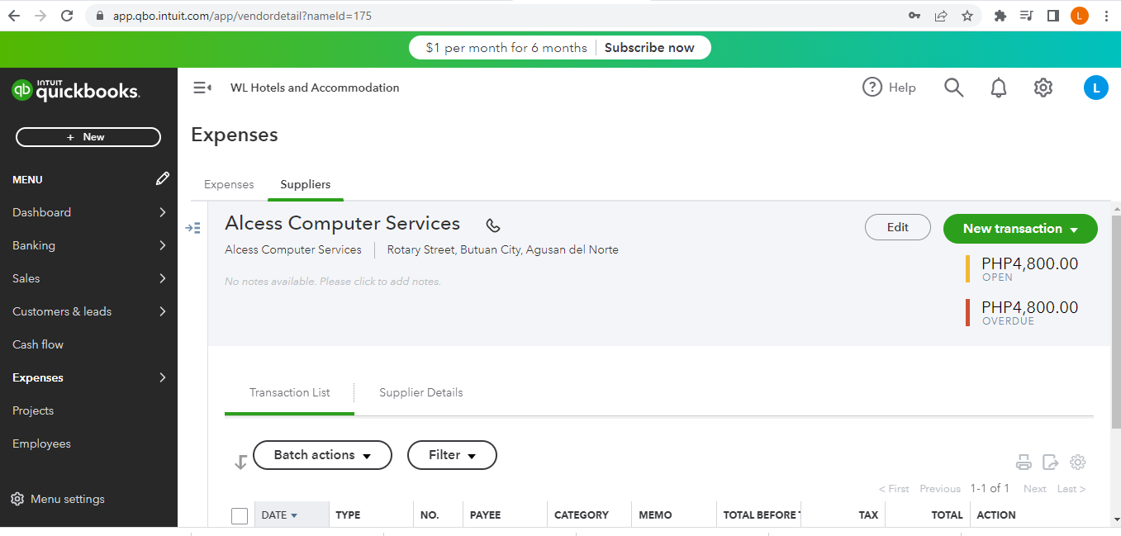1121x536 pixels.
Task: Reload the page
Action: click(67, 16)
